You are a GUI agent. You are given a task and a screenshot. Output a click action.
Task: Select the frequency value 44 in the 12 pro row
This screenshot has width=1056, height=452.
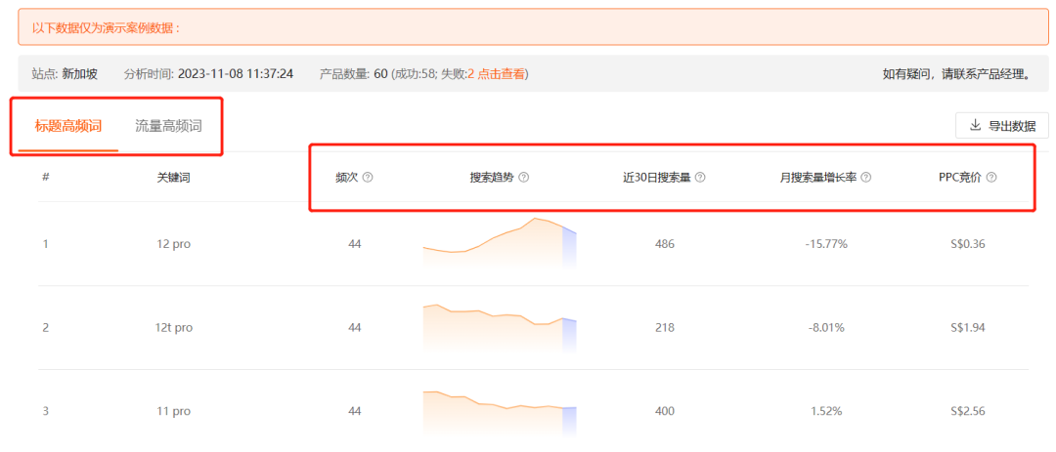coord(355,244)
